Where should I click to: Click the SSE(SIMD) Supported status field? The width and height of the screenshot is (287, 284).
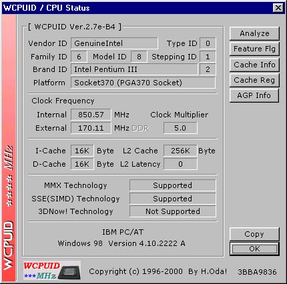point(173,199)
